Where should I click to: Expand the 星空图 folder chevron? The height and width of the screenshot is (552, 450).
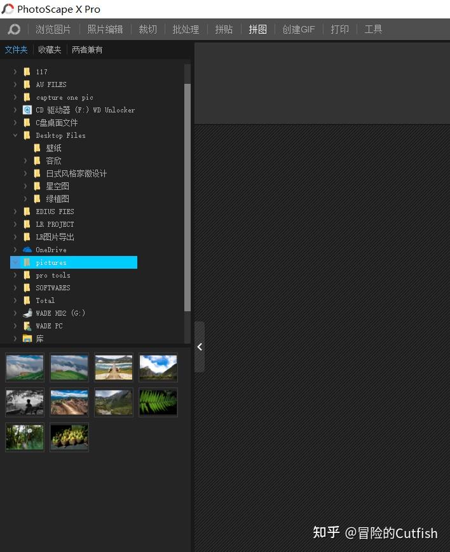(x=25, y=186)
